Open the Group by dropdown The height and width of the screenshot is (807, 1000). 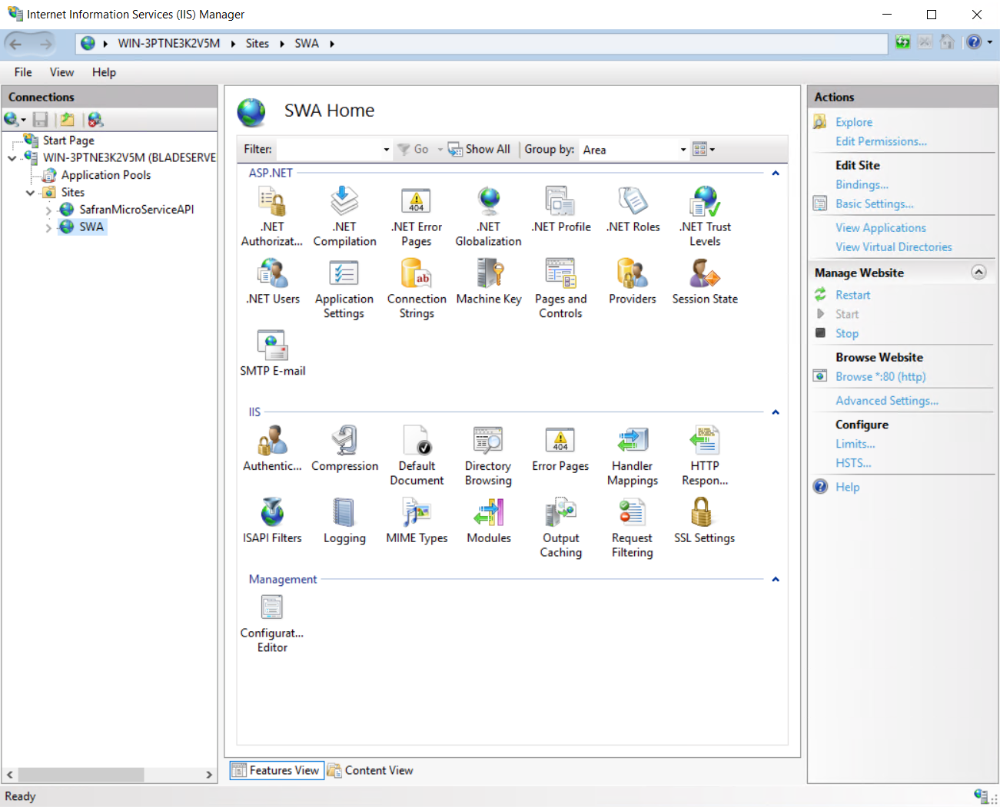(x=633, y=150)
